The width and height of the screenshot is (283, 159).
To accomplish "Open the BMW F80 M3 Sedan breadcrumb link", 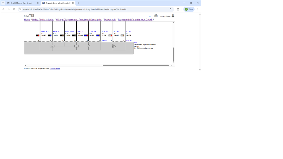I will (43, 20).
